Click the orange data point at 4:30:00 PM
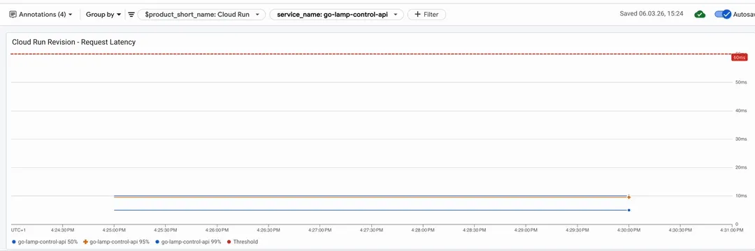Screen dimensions: 755x251 [629, 197]
